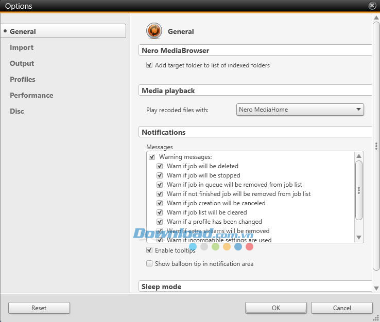
Task: Uncheck Warn if job list cleared
Action: (160, 212)
